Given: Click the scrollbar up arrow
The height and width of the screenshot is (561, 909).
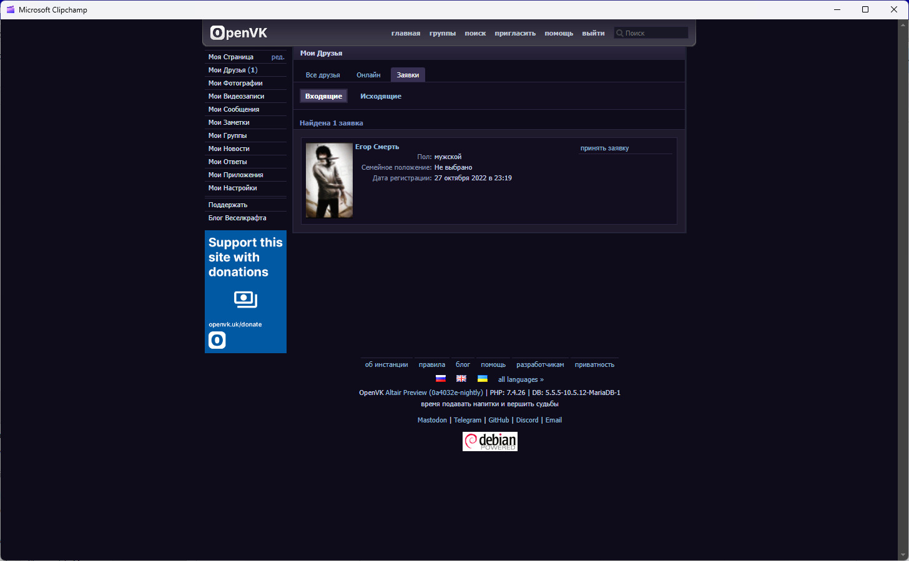Looking at the screenshot, I should click(x=902, y=26).
